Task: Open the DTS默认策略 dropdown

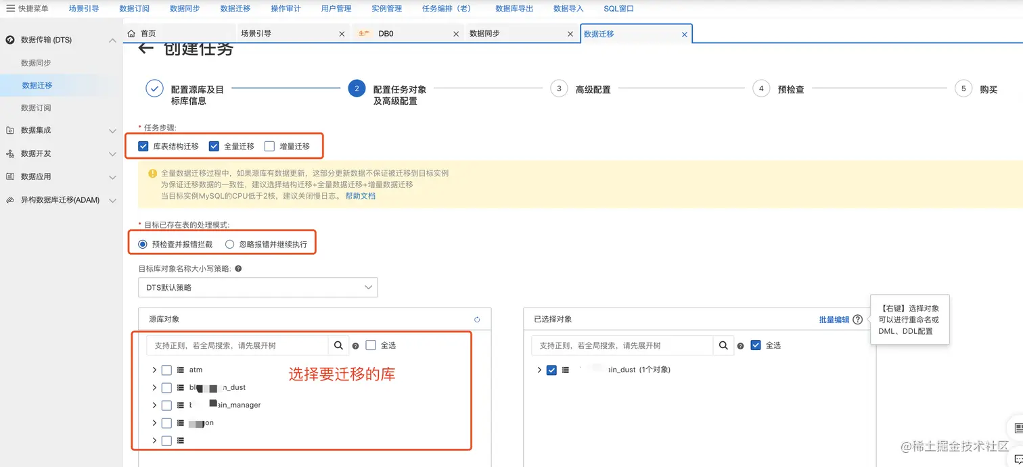Action: pos(258,287)
